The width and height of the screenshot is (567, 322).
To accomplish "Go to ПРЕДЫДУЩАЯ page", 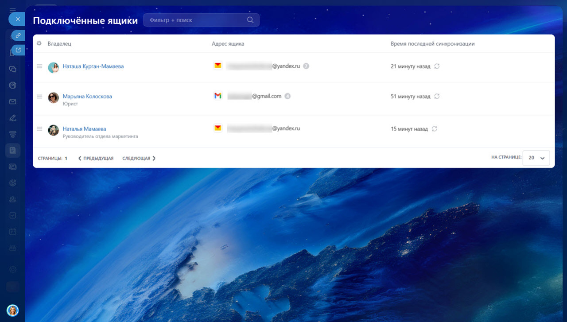I will [96, 159].
